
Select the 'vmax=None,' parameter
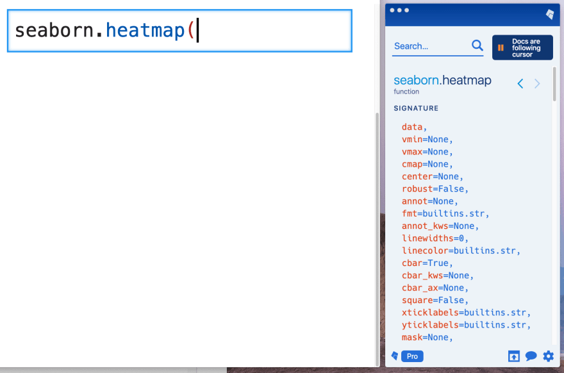point(427,152)
